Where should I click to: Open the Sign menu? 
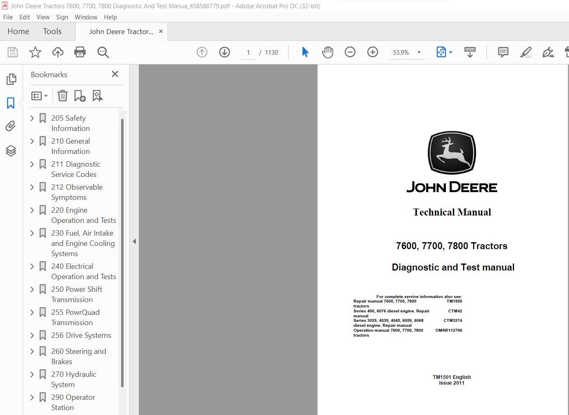(62, 17)
